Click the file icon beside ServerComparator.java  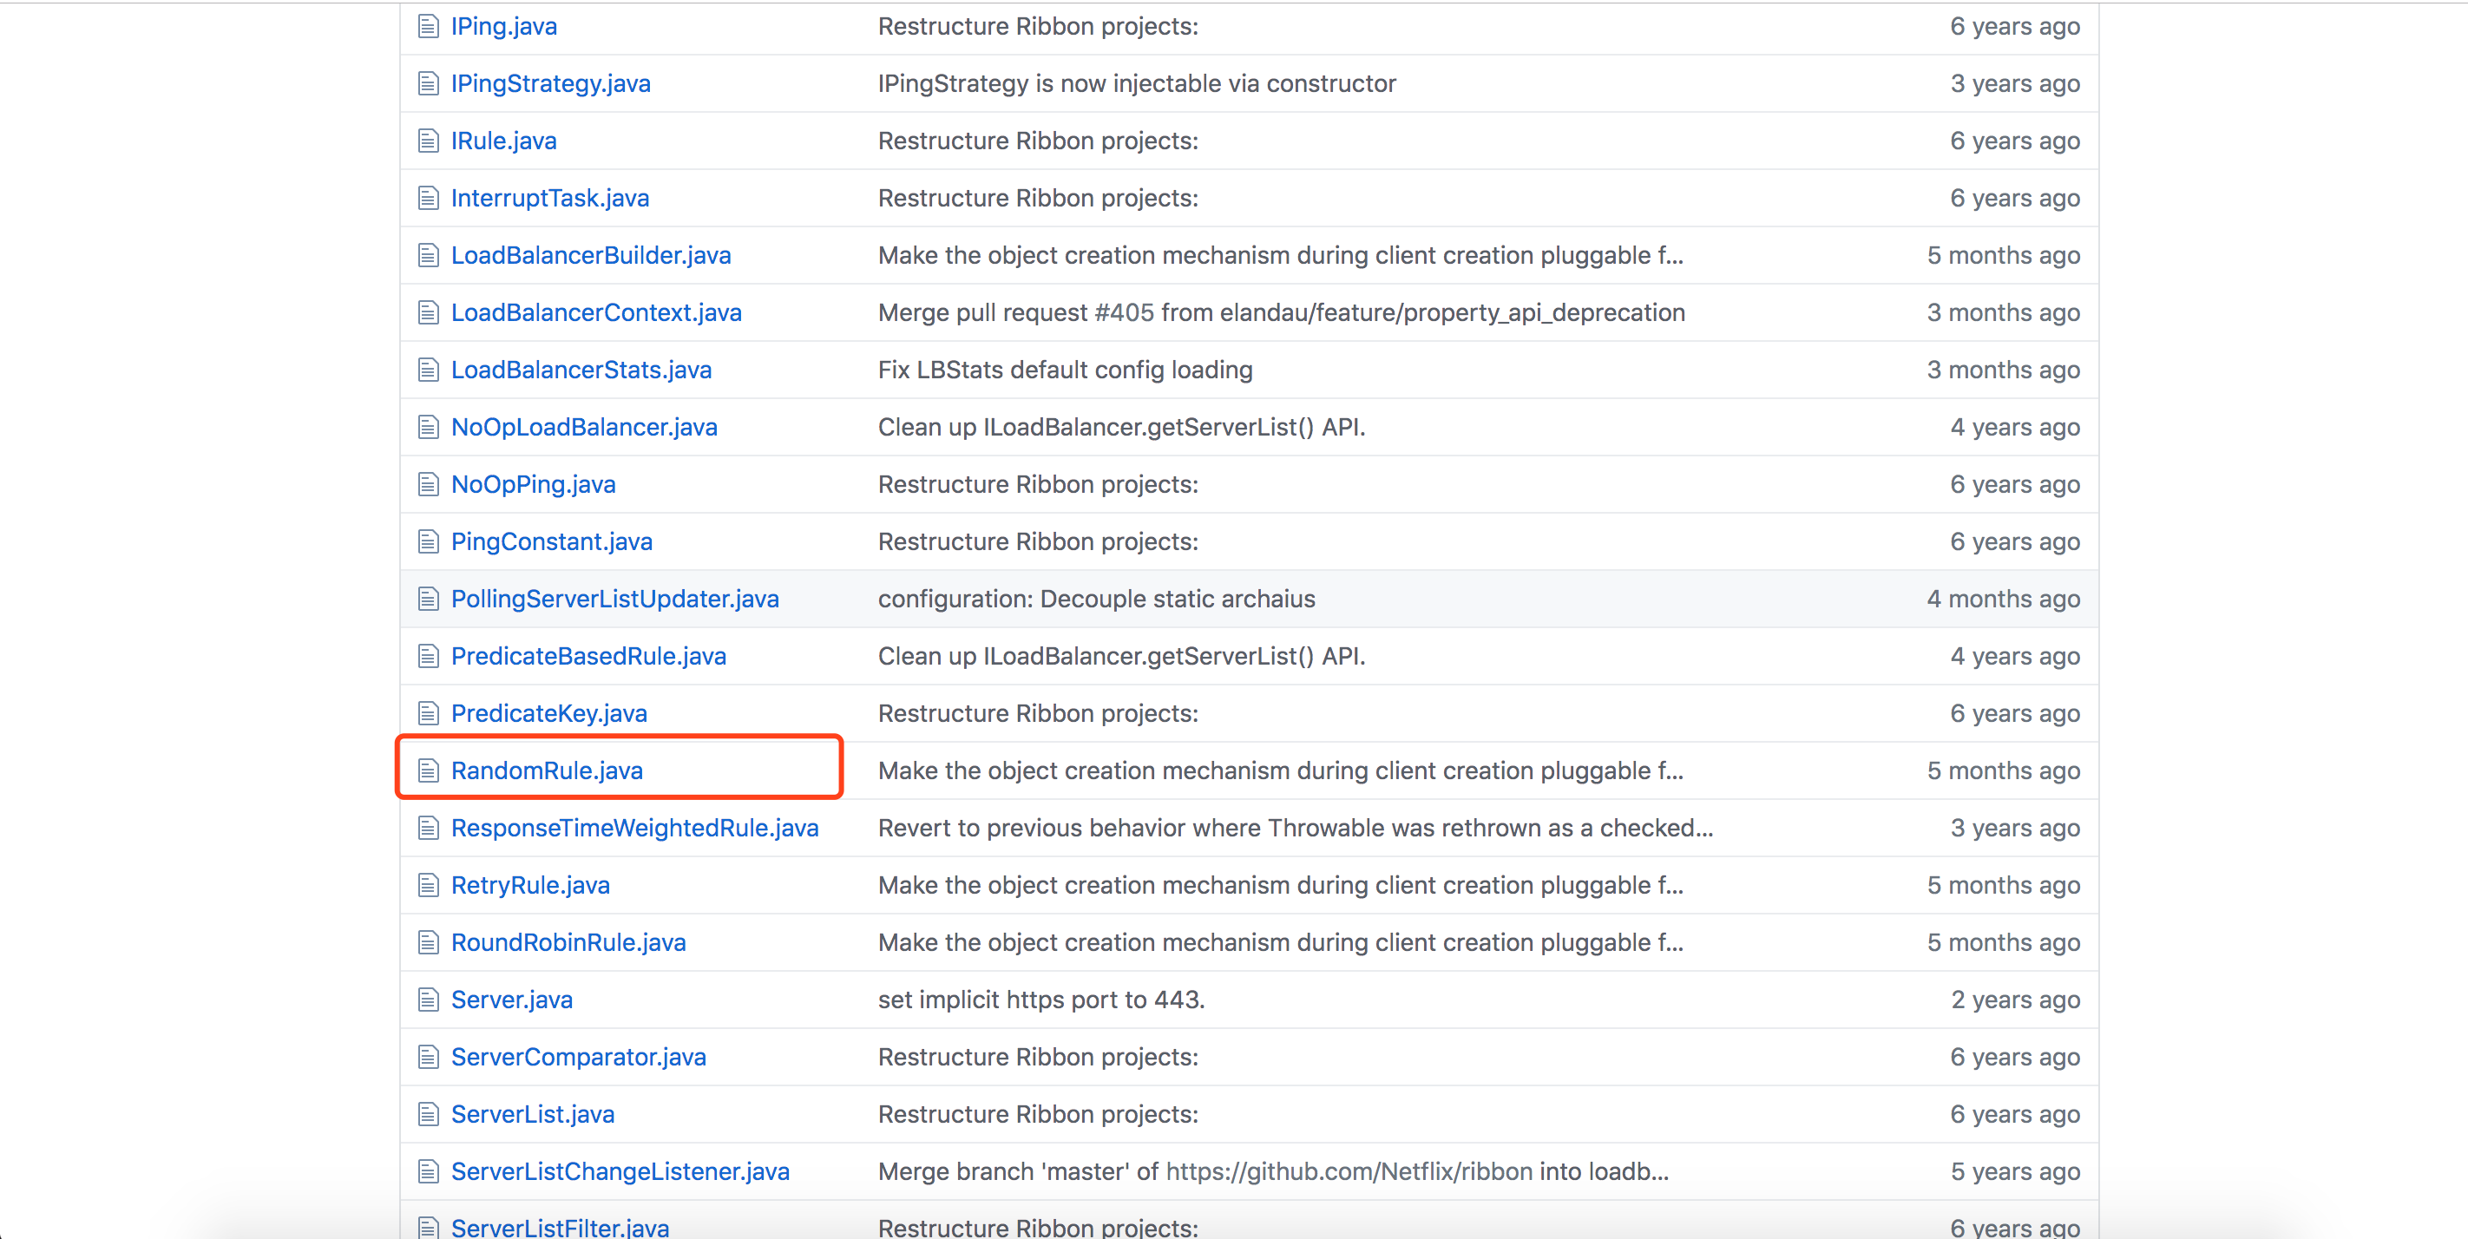427,1057
